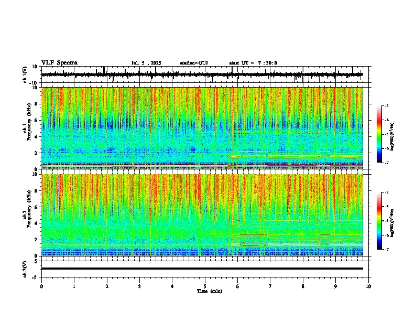The width and height of the screenshot is (415, 321).
Task: Click the "-7" label on ch.2 color scale
Action: (387, 249)
